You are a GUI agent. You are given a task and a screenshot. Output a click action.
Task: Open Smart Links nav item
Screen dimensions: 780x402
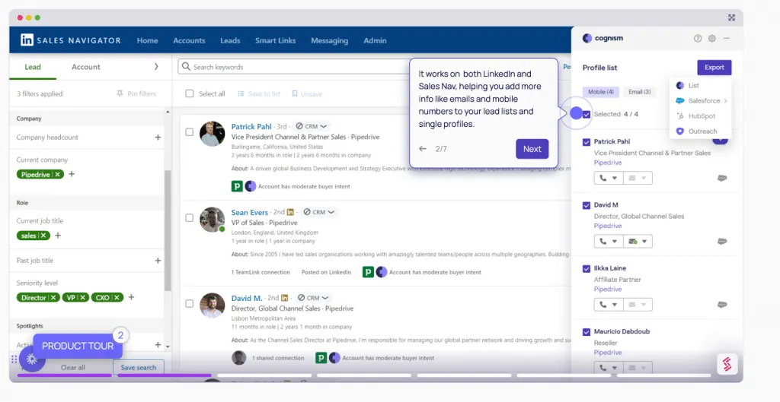point(276,41)
